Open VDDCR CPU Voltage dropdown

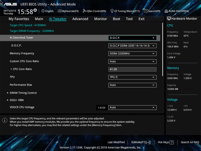(132, 108)
